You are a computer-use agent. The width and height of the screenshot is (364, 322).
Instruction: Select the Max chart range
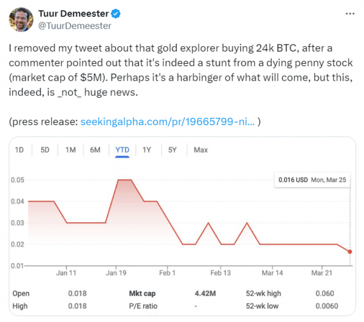200,149
